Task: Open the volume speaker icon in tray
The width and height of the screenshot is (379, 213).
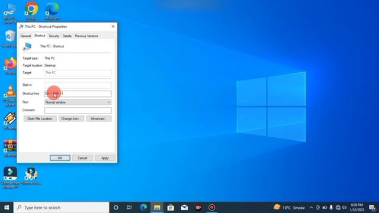Action: pyautogui.click(x=345, y=208)
